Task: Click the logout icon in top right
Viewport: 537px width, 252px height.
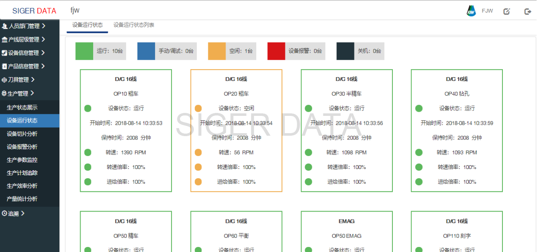Action: tap(527, 11)
